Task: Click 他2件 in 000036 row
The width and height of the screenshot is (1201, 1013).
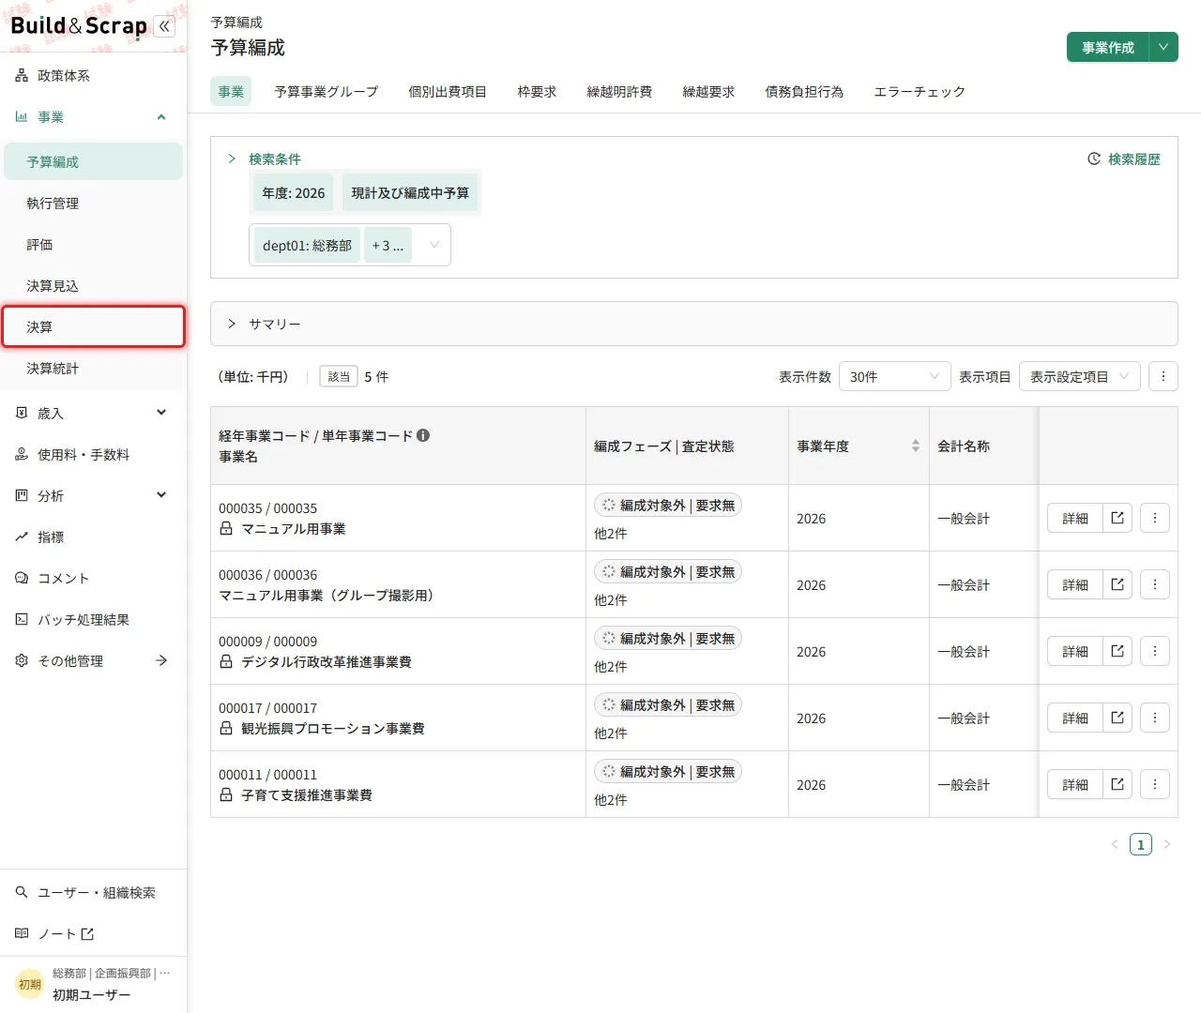Action: click(611, 600)
